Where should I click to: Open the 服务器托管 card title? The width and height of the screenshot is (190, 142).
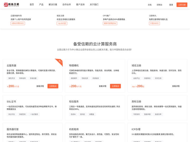[x=13, y=129]
